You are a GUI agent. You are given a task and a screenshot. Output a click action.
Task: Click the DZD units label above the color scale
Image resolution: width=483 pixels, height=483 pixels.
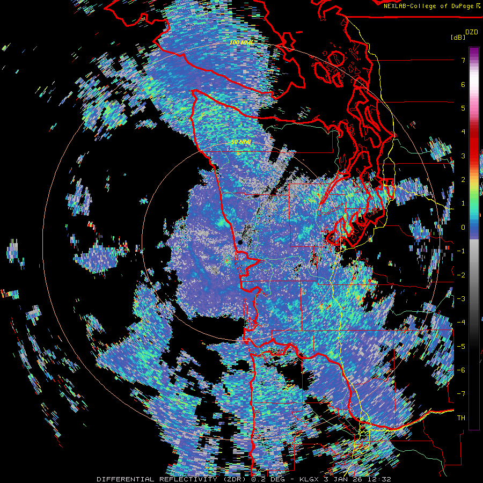[x=472, y=32]
